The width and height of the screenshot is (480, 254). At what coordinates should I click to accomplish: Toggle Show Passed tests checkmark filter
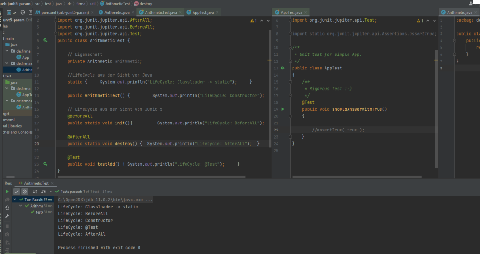tap(16, 192)
